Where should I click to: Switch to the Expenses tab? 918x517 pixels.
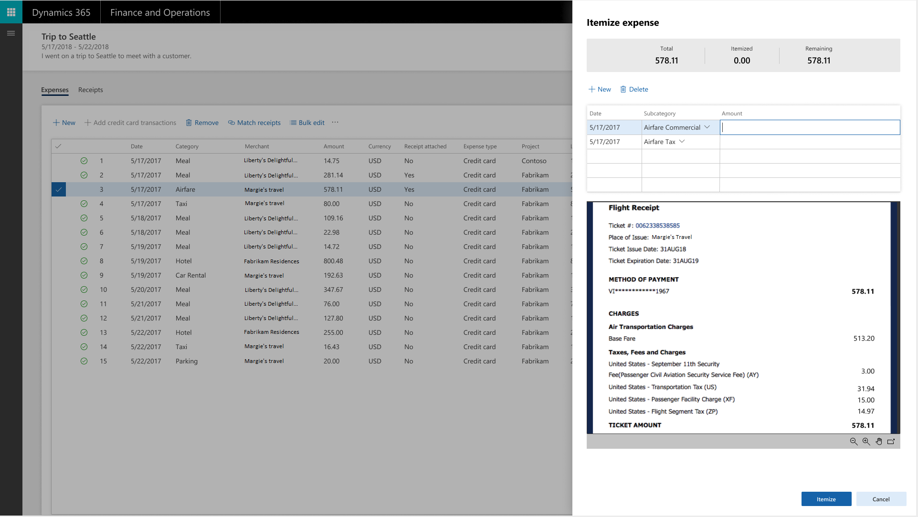(x=54, y=89)
